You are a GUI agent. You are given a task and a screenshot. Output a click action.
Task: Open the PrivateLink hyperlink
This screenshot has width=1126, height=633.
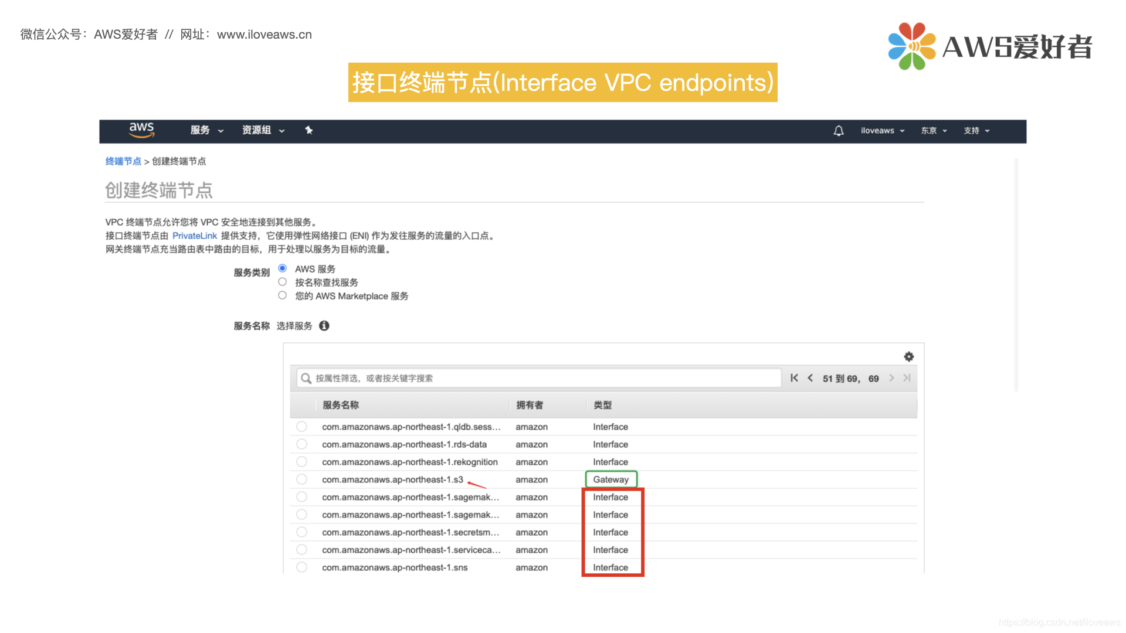click(195, 236)
